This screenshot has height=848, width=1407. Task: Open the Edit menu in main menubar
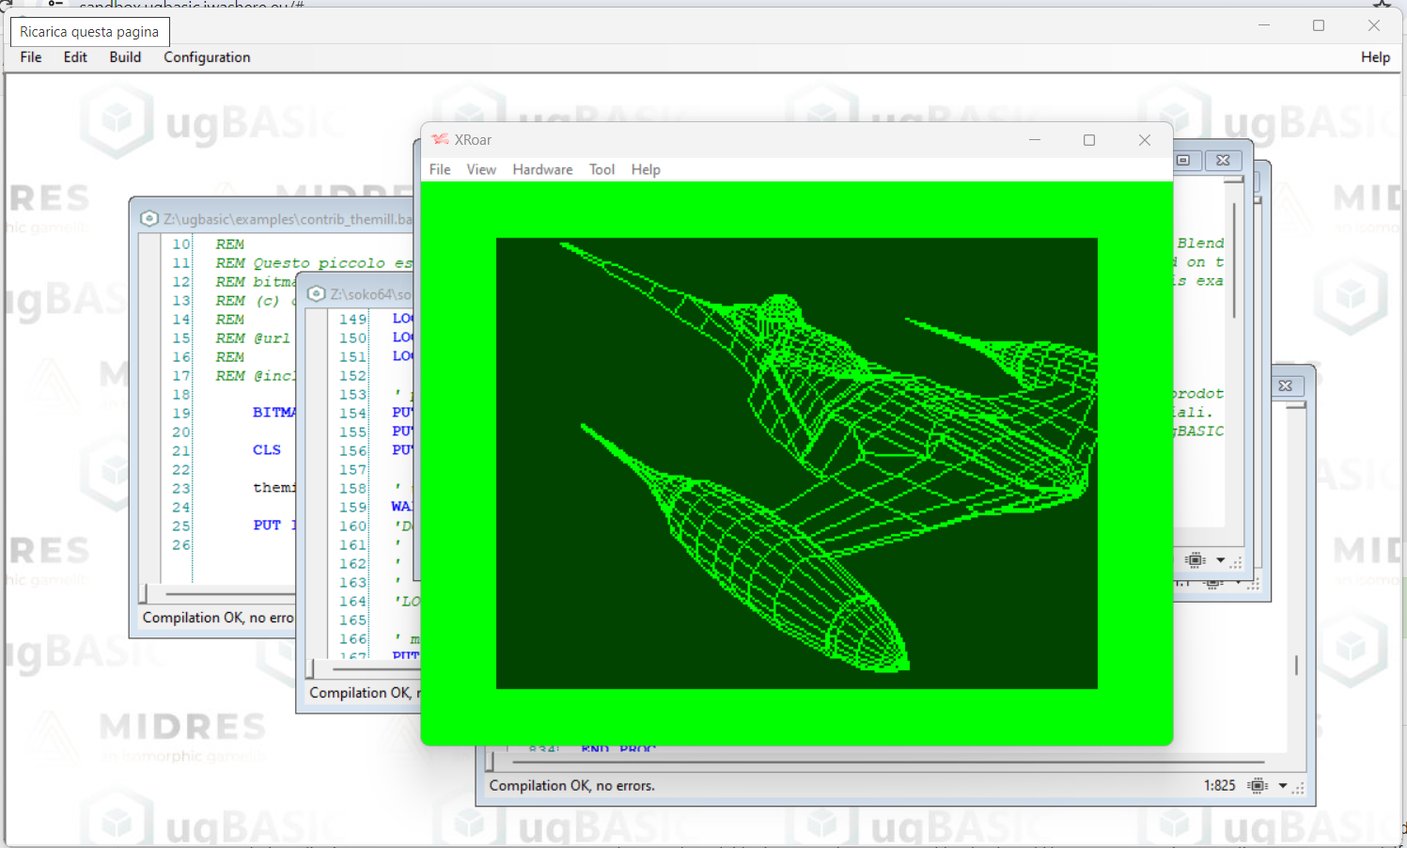click(75, 57)
